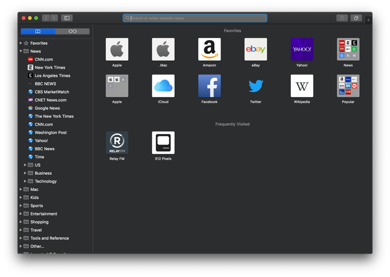
Task: Open the eBay favorite tile
Action: coord(255,49)
